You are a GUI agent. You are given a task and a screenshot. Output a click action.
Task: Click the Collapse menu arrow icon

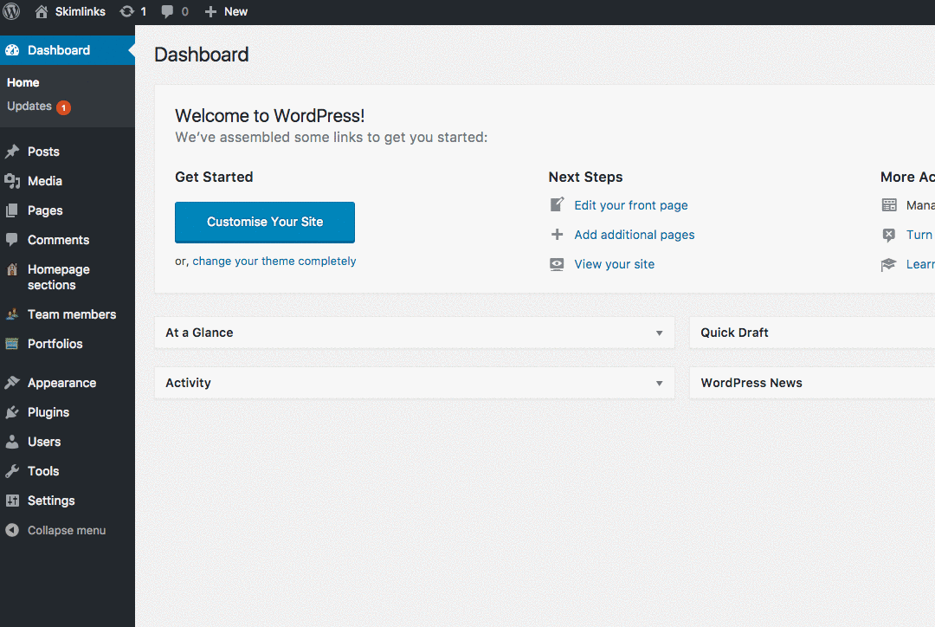(12, 530)
